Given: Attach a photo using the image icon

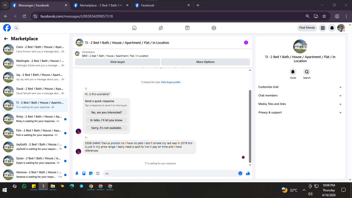Looking at the screenshot, I should 84,174.
